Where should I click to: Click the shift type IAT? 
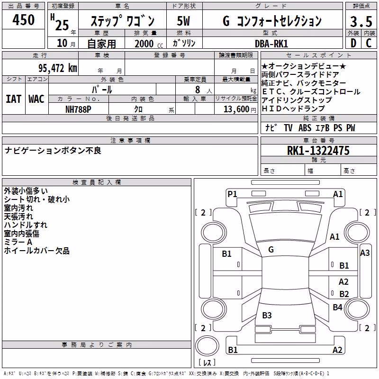pos(14,99)
